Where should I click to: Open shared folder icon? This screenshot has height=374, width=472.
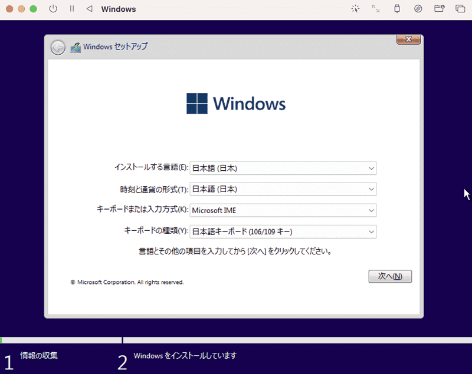[x=439, y=8]
